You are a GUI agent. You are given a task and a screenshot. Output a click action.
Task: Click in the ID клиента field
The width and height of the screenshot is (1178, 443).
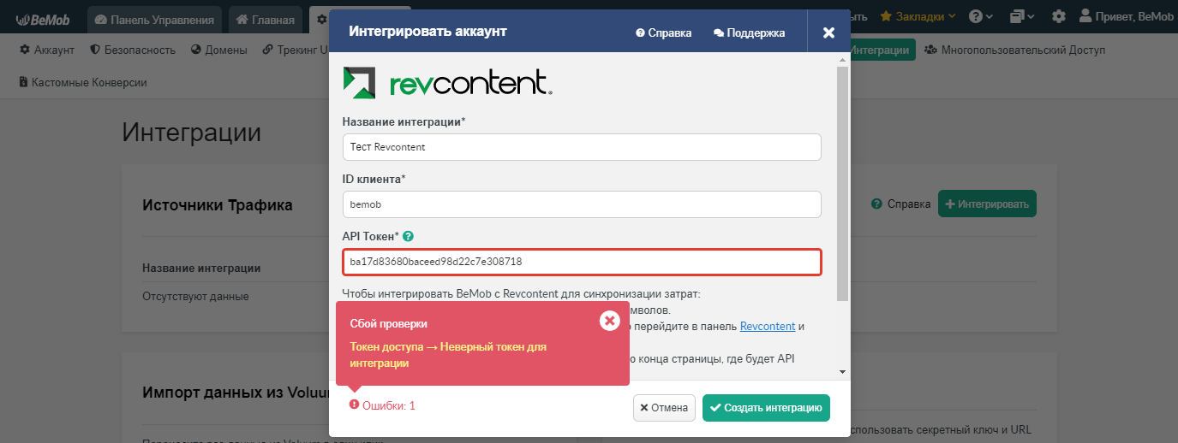coord(582,204)
